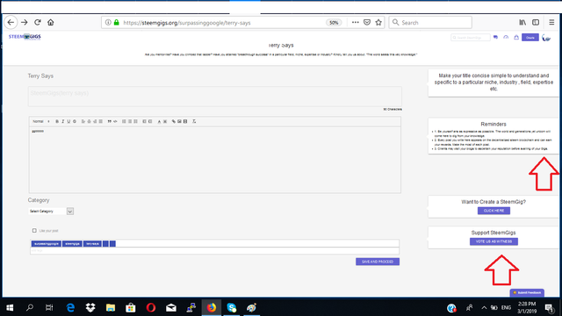Viewport: 562px width, 316px height.
Task: Click the SteemGigs logo
Action: pyautogui.click(x=25, y=37)
